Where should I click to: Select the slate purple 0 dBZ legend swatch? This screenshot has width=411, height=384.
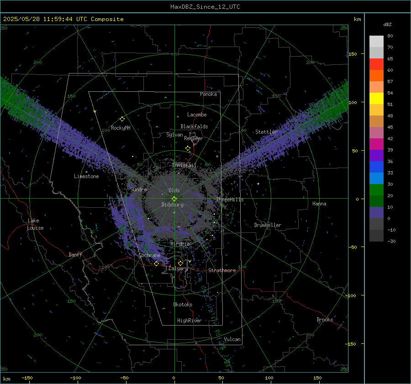376,213
